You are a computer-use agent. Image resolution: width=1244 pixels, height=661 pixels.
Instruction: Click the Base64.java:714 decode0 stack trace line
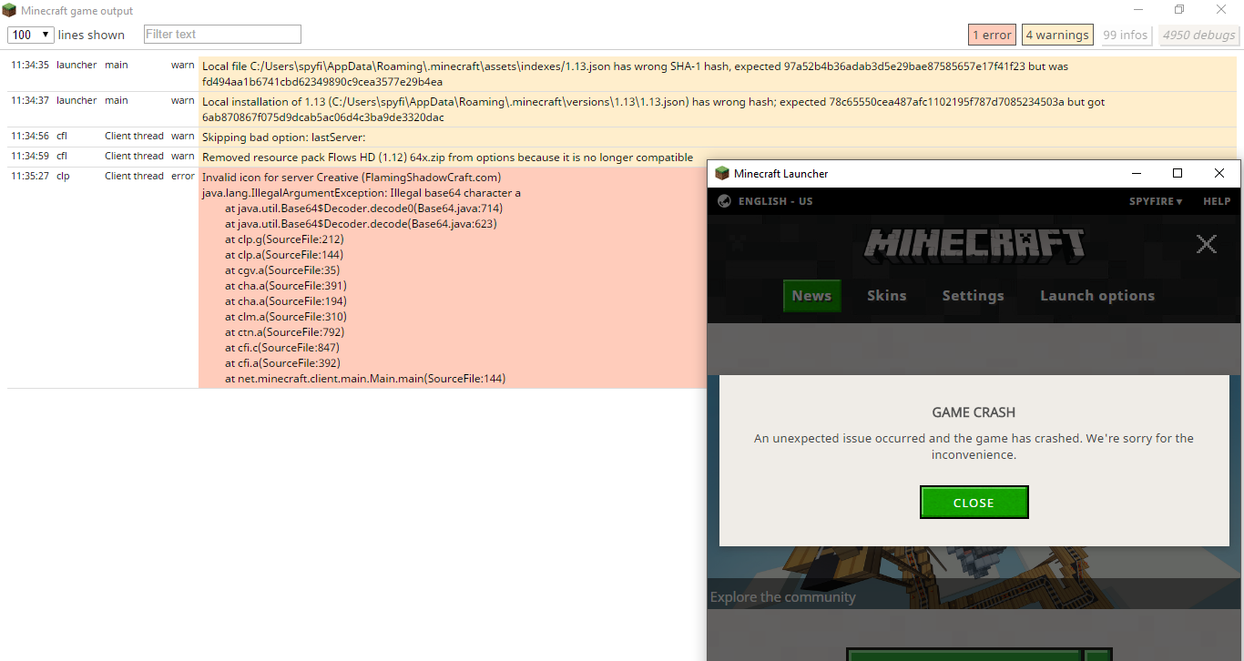coord(364,208)
